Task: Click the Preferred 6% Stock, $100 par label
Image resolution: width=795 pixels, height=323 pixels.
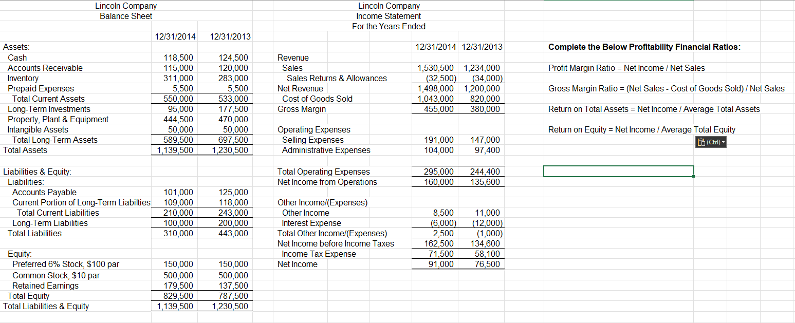Action: pyautogui.click(x=66, y=264)
